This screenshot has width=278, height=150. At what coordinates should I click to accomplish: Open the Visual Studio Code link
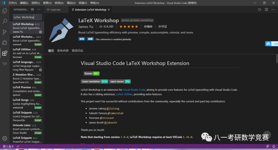point(134,90)
